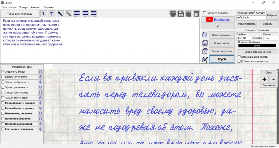This screenshot has width=279, height=148.
Task: Click Перенести строки button
Action: pyautogui.click(x=222, y=51)
